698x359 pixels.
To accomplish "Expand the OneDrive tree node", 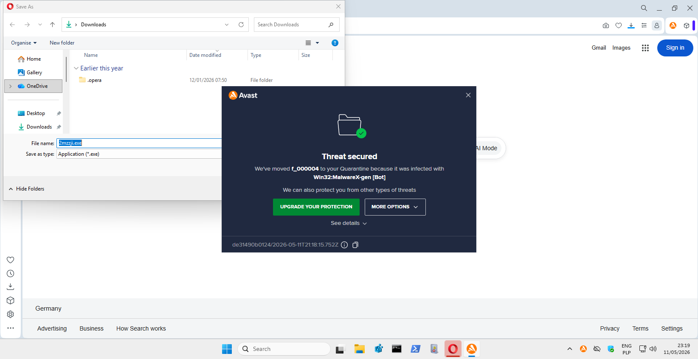I will (x=11, y=86).
